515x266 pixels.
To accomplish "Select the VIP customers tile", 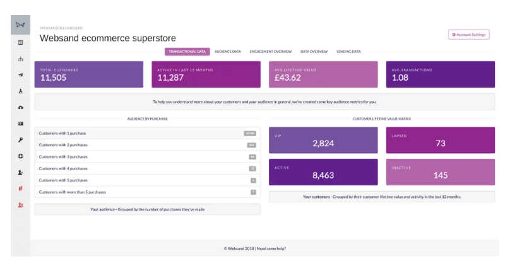I will tap(323, 141).
